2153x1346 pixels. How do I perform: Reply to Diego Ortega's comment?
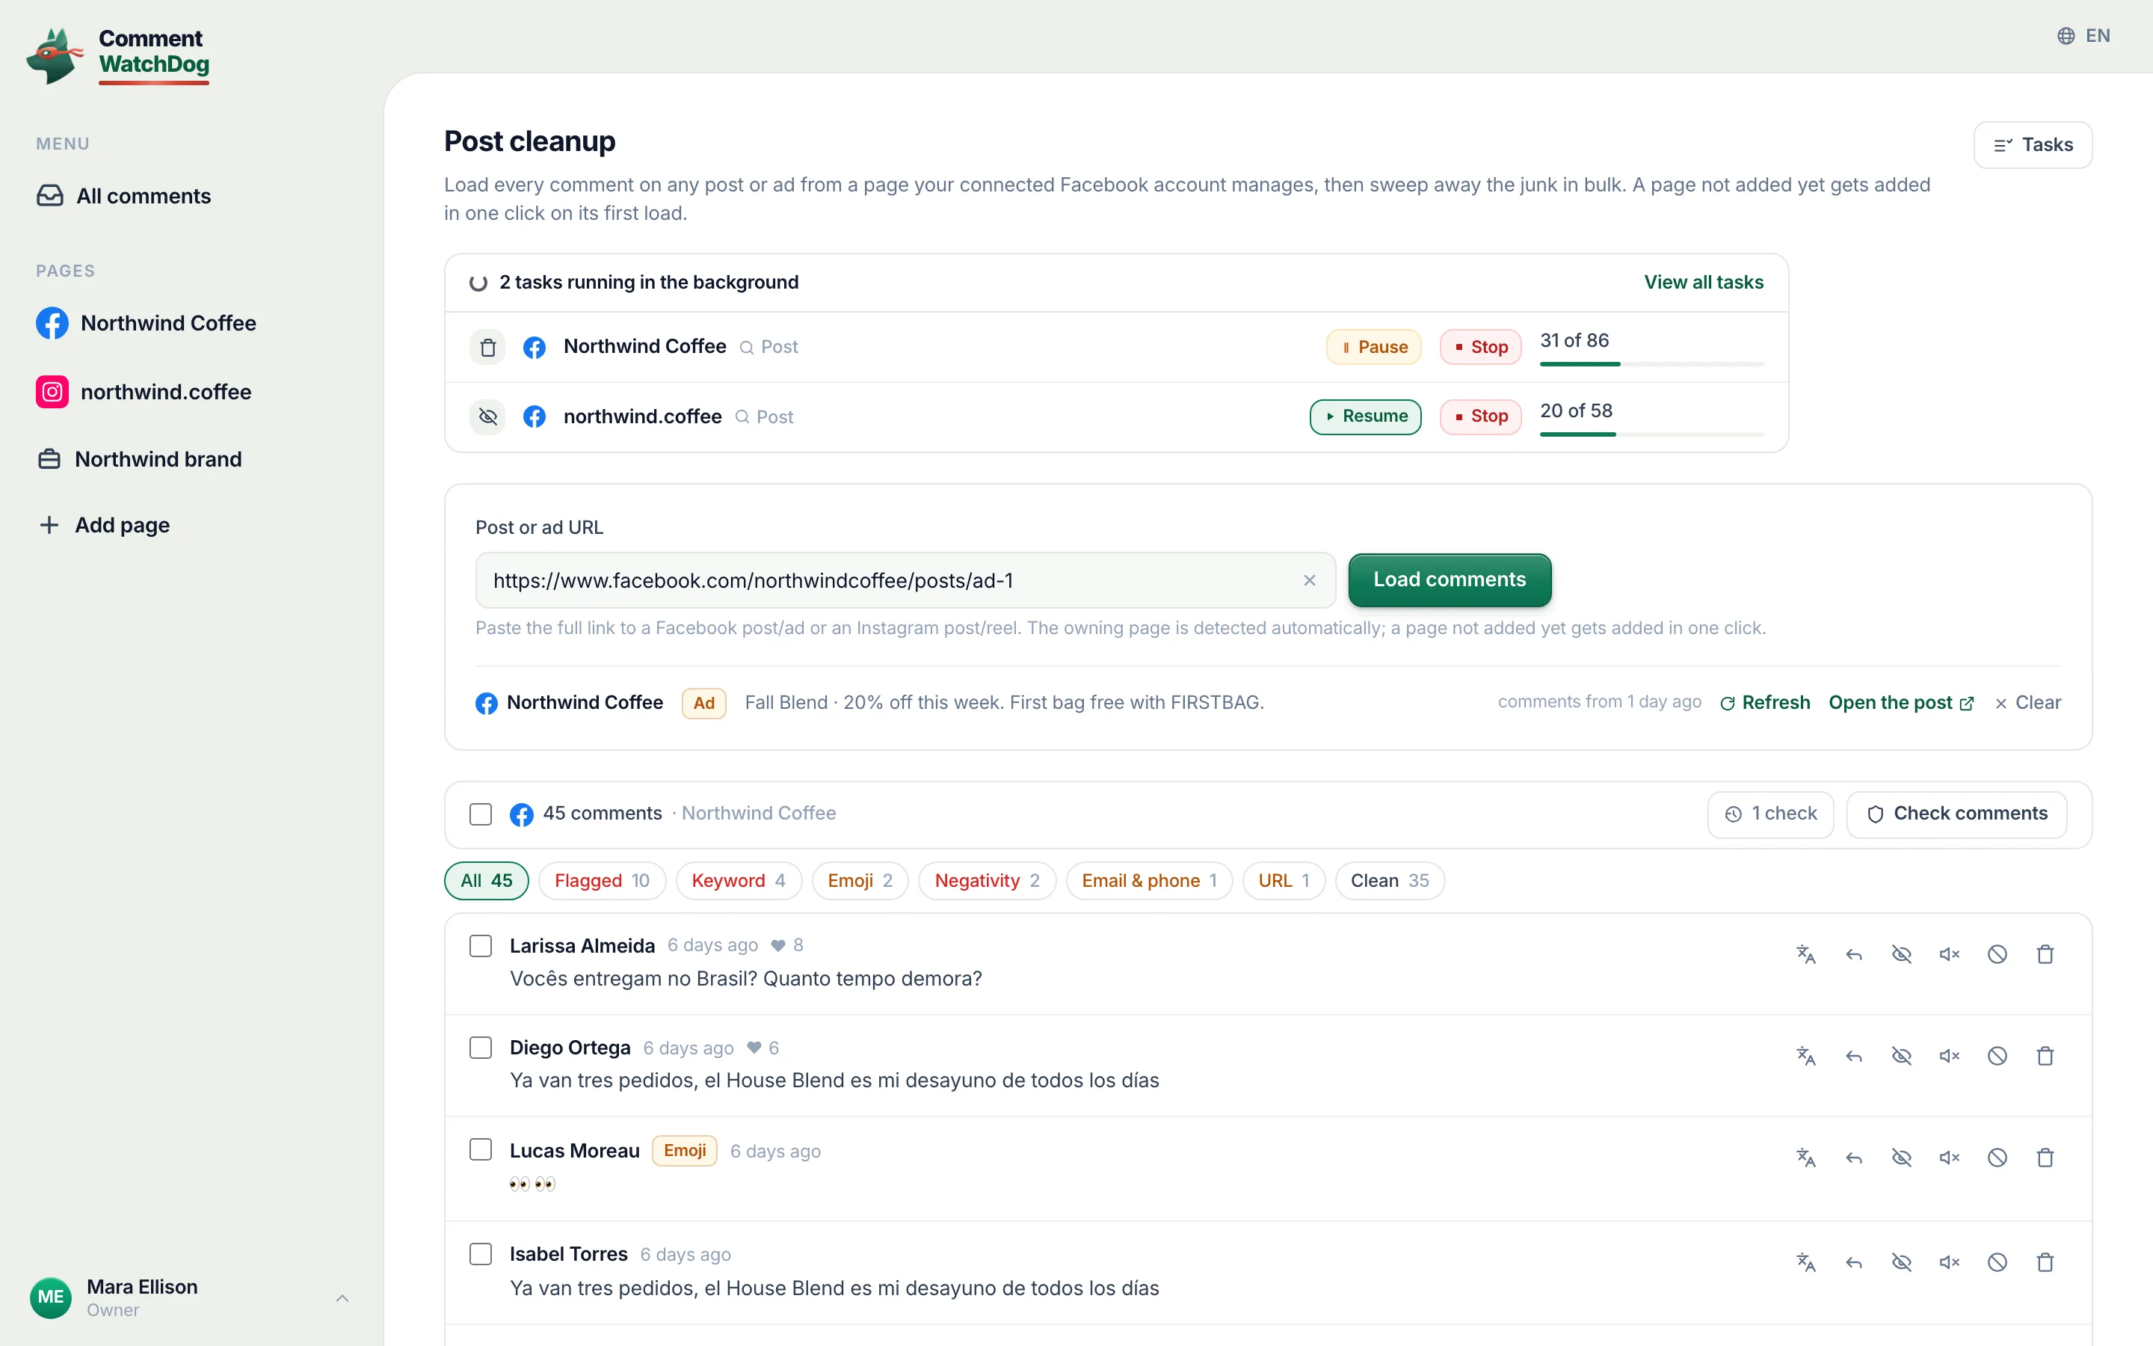click(x=1854, y=1056)
